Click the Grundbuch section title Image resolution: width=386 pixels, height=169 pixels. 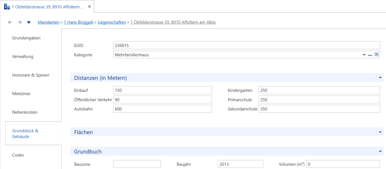coord(88,152)
